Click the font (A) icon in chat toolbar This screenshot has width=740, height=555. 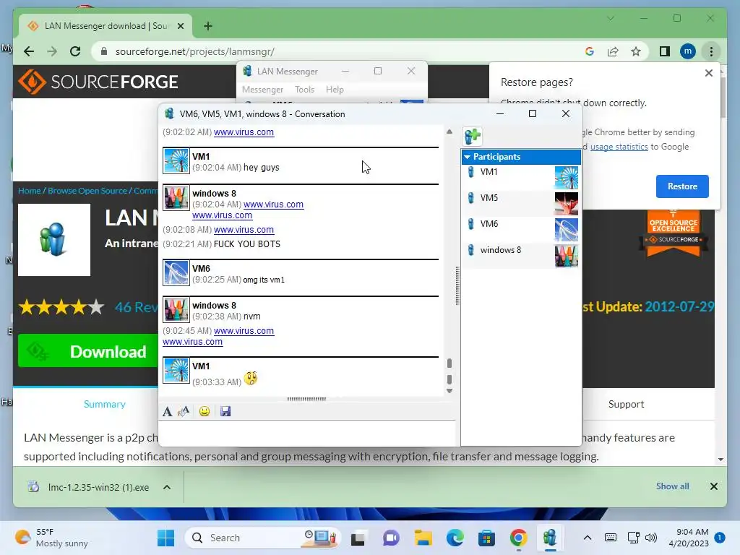pos(167,411)
